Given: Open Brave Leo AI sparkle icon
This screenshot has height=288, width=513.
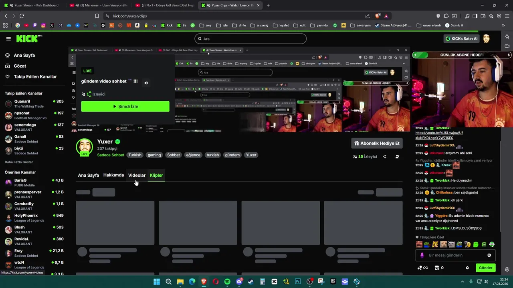Looking at the screenshot, I should [x=491, y=16].
